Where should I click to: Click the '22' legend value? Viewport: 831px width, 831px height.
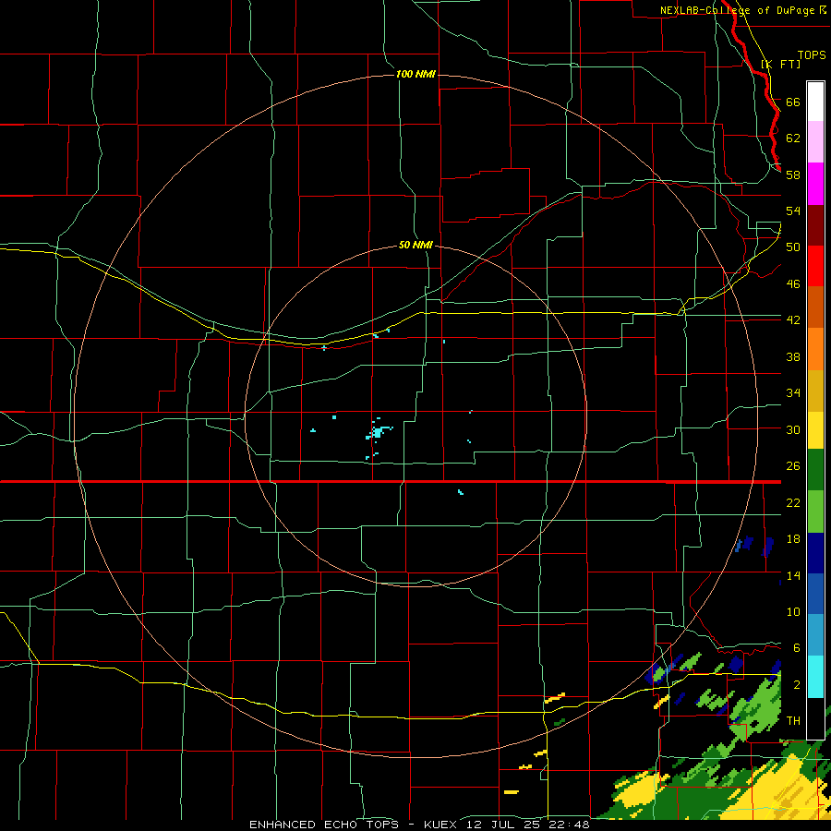(x=793, y=503)
